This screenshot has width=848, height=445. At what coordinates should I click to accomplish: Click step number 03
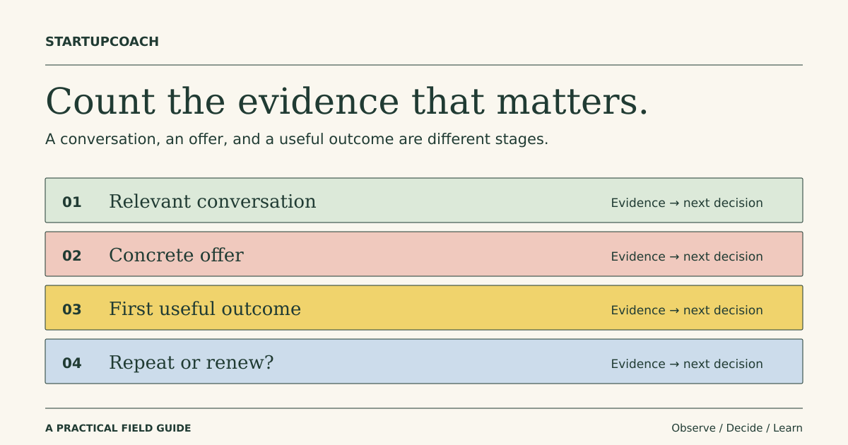(72, 310)
